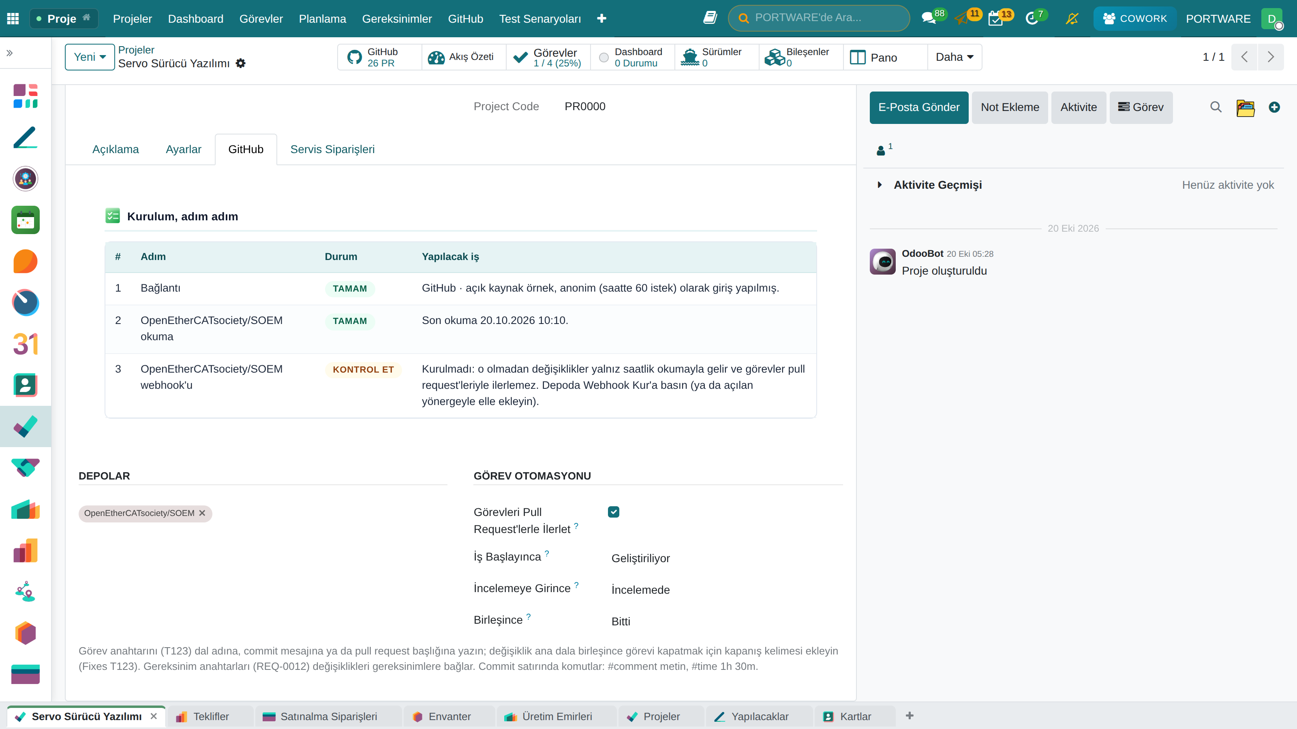This screenshot has width=1297, height=729.
Task: Switch to the Servis Siparişleri tab
Action: (332, 149)
